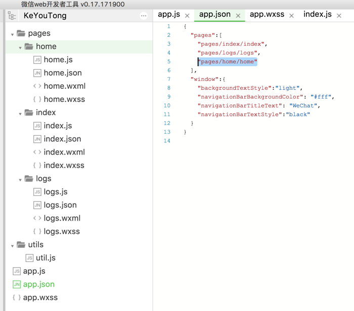Switch to the app.wxss tab
This screenshot has width=354, height=311.
point(267,14)
